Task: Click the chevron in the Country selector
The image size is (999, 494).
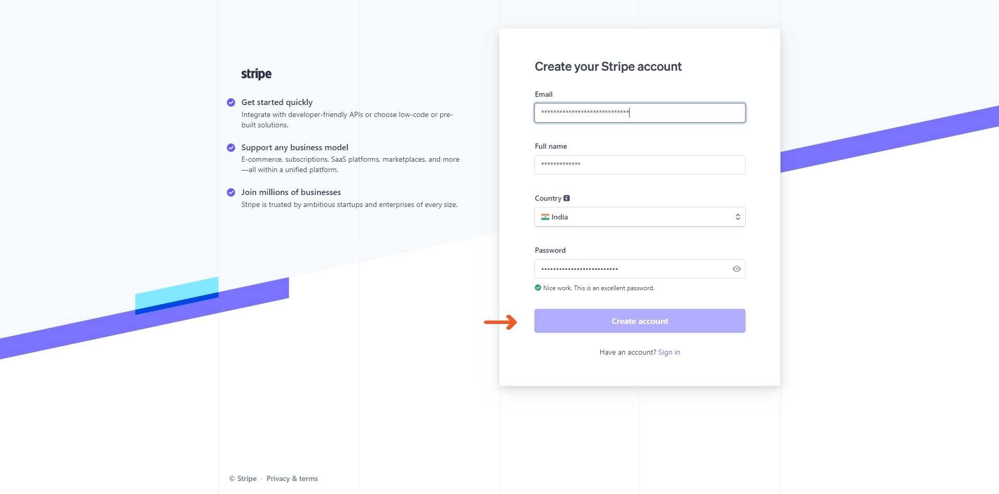Action: pyautogui.click(x=737, y=217)
